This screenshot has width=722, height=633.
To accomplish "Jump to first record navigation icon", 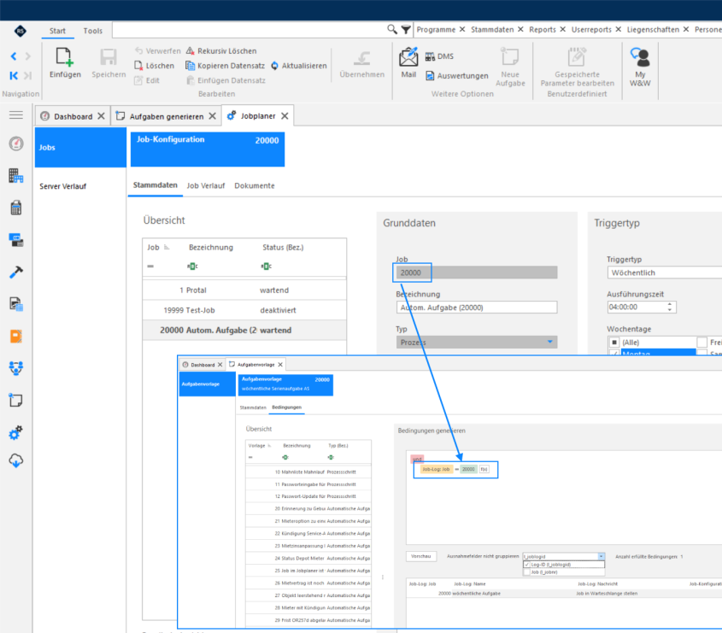I will [x=14, y=75].
